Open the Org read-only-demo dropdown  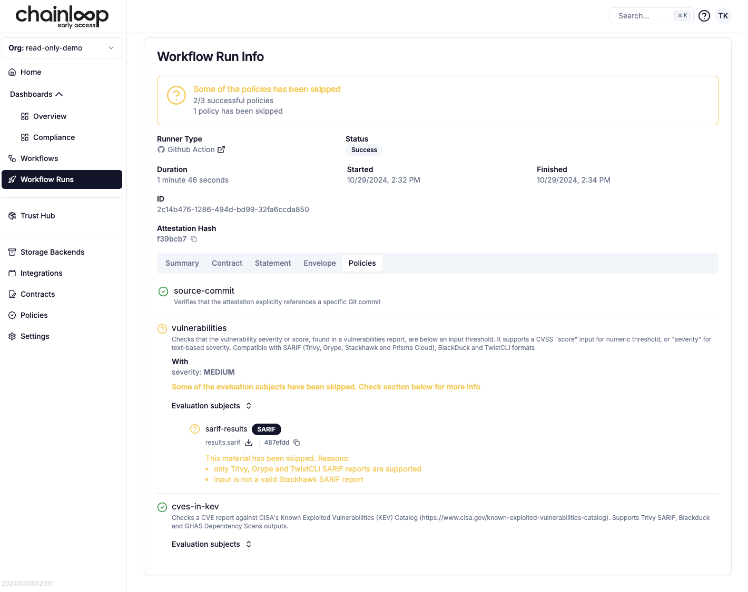pyautogui.click(x=62, y=48)
